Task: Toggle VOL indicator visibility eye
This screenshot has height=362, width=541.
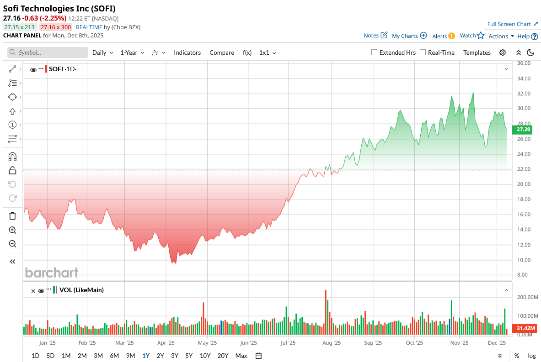Action: (41, 291)
